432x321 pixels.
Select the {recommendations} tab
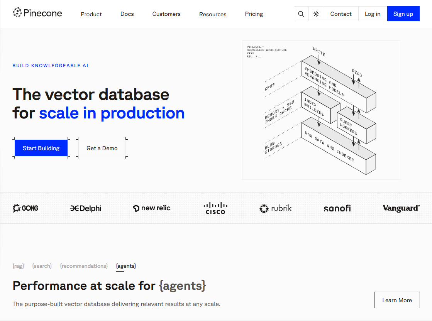tap(84, 266)
